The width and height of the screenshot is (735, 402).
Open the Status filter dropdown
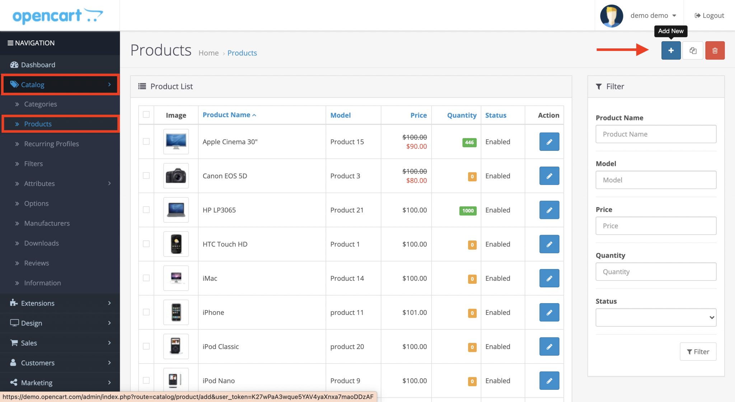(x=655, y=317)
